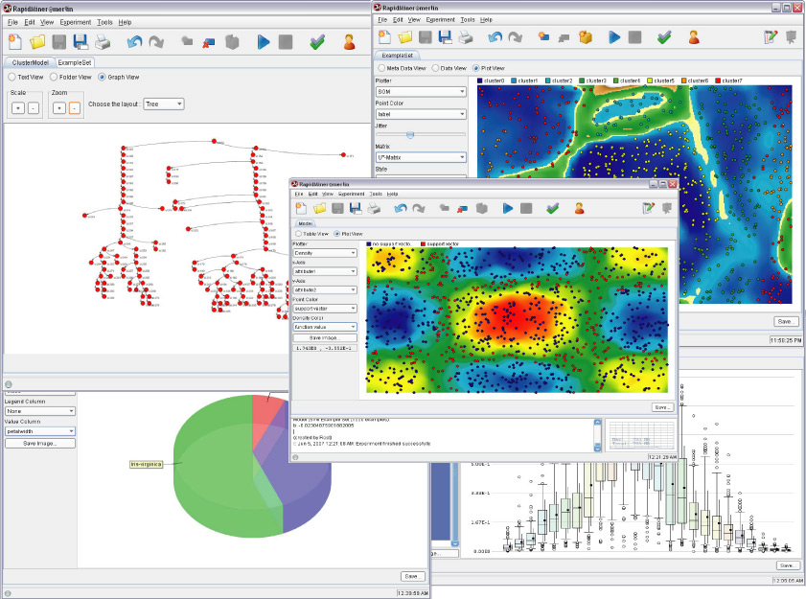The width and height of the screenshot is (806, 599).
Task: Validate the experiment with the checkmark icon
Action: pyautogui.click(x=551, y=208)
